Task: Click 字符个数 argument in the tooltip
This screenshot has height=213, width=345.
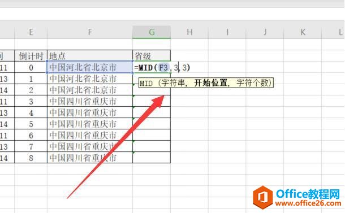Action: (252, 83)
